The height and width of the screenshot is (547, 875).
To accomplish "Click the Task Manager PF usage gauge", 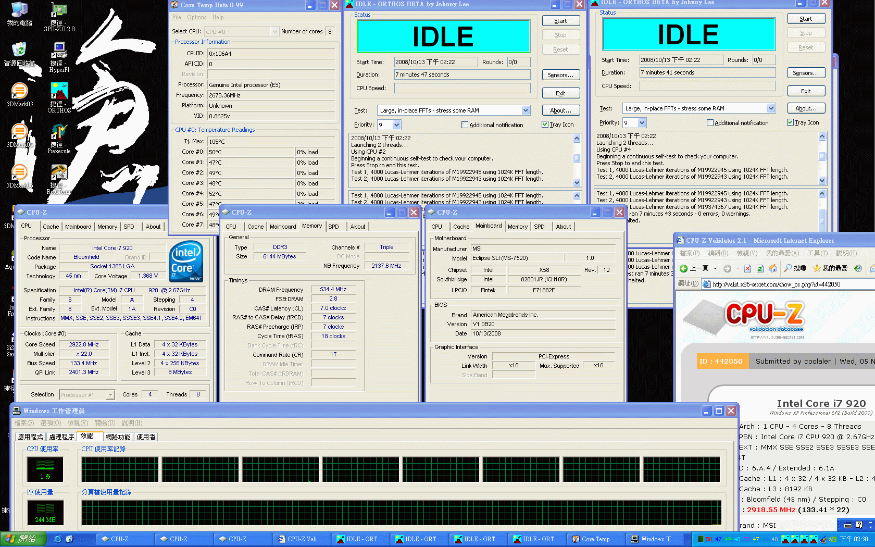I will pos(45,513).
